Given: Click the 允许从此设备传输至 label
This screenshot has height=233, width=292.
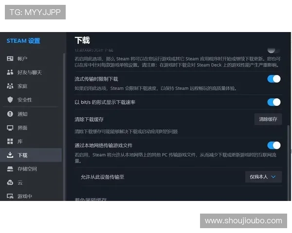Looking at the screenshot, I should point(102,177).
